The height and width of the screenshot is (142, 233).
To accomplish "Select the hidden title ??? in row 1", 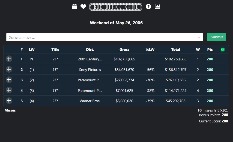I will click(55, 59).
